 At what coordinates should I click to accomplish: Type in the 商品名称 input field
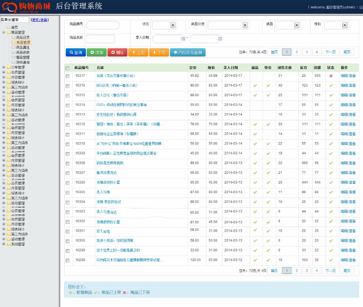click(100, 38)
